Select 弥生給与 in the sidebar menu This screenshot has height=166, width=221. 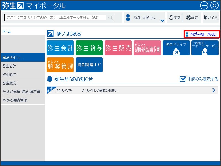coord(23,74)
